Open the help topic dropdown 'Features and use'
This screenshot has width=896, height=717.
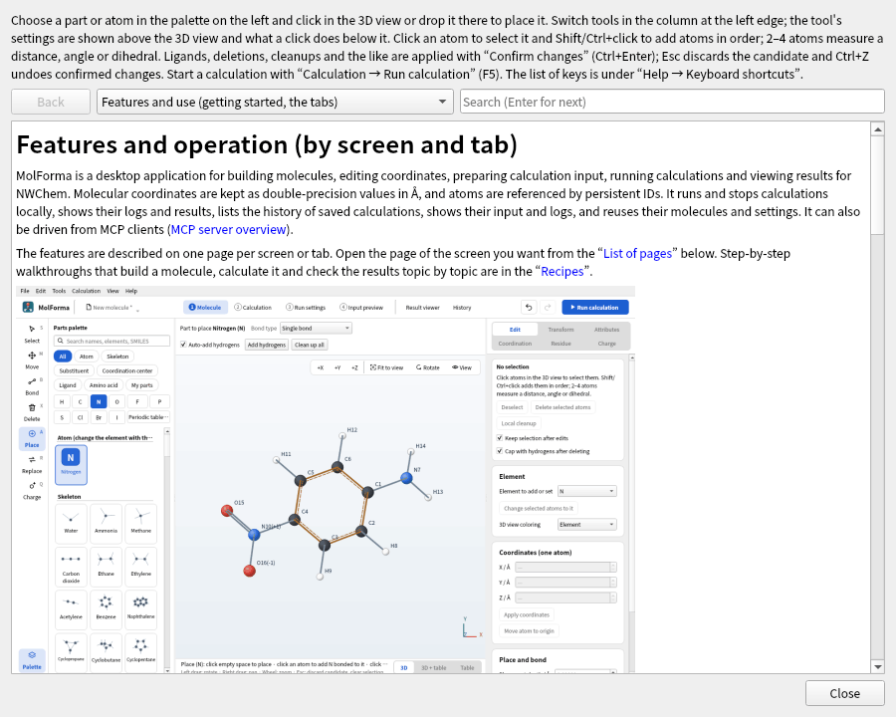275,102
